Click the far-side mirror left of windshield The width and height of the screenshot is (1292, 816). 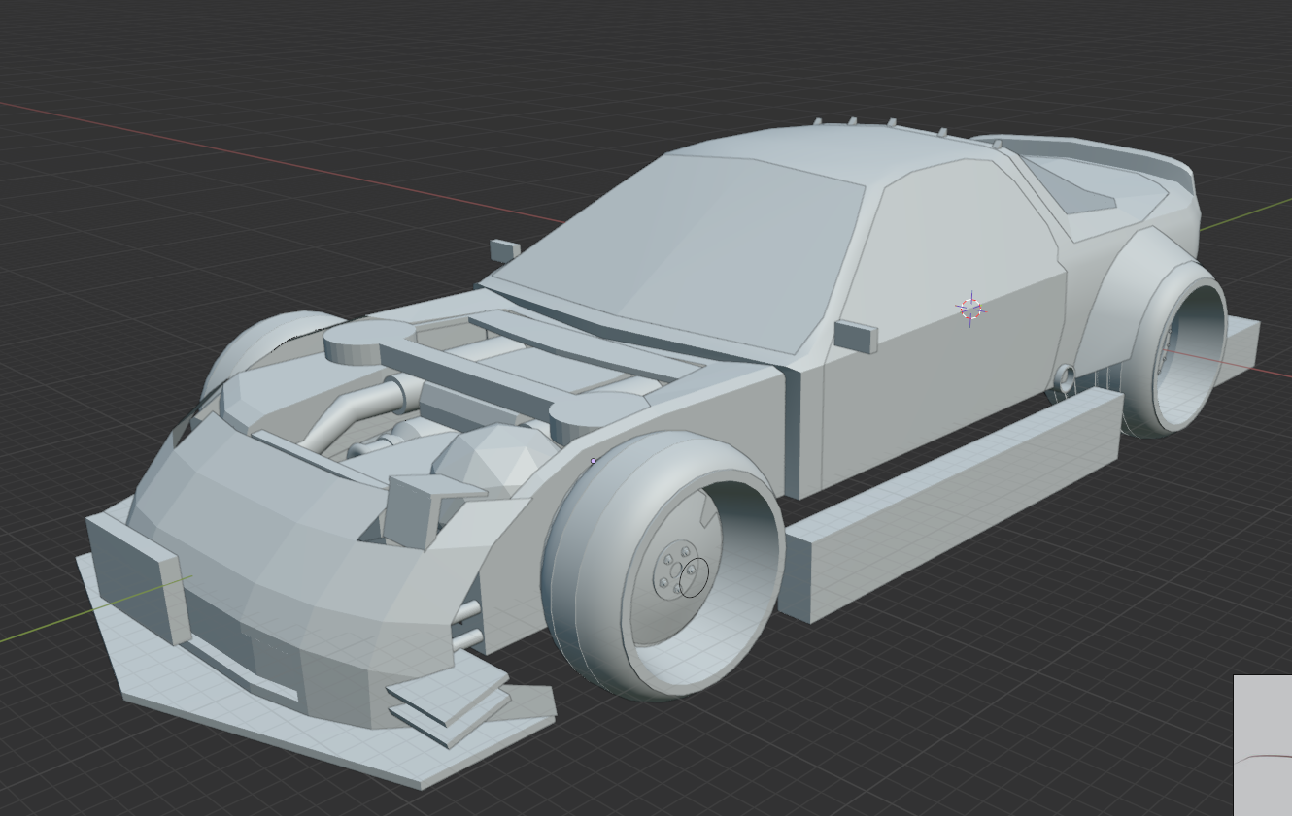[504, 250]
